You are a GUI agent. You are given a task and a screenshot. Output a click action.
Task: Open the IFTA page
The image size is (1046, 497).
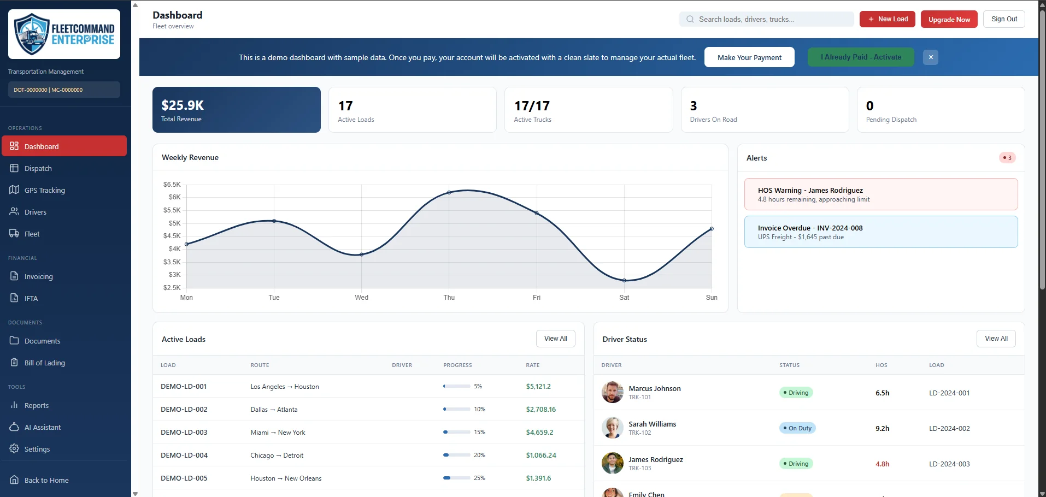(64, 298)
